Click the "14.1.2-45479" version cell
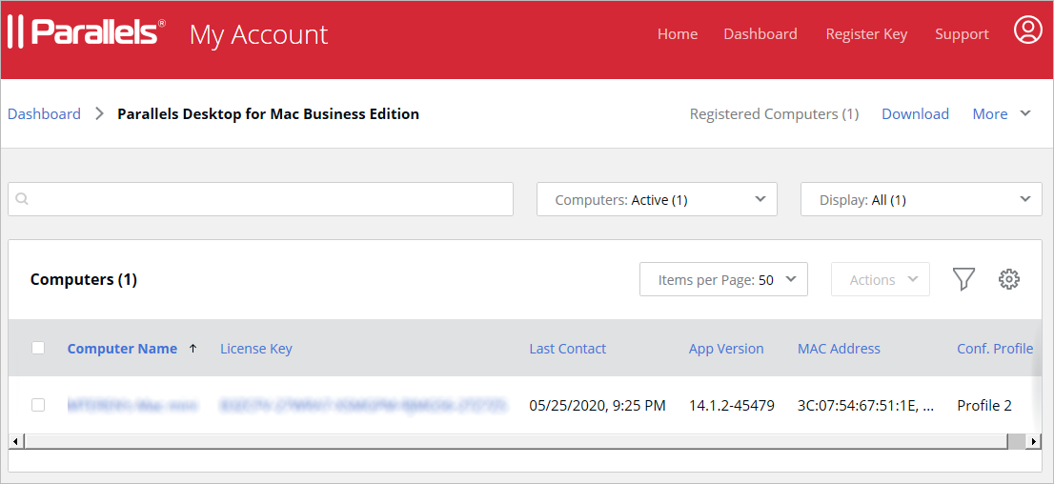The image size is (1054, 484). 731,405
